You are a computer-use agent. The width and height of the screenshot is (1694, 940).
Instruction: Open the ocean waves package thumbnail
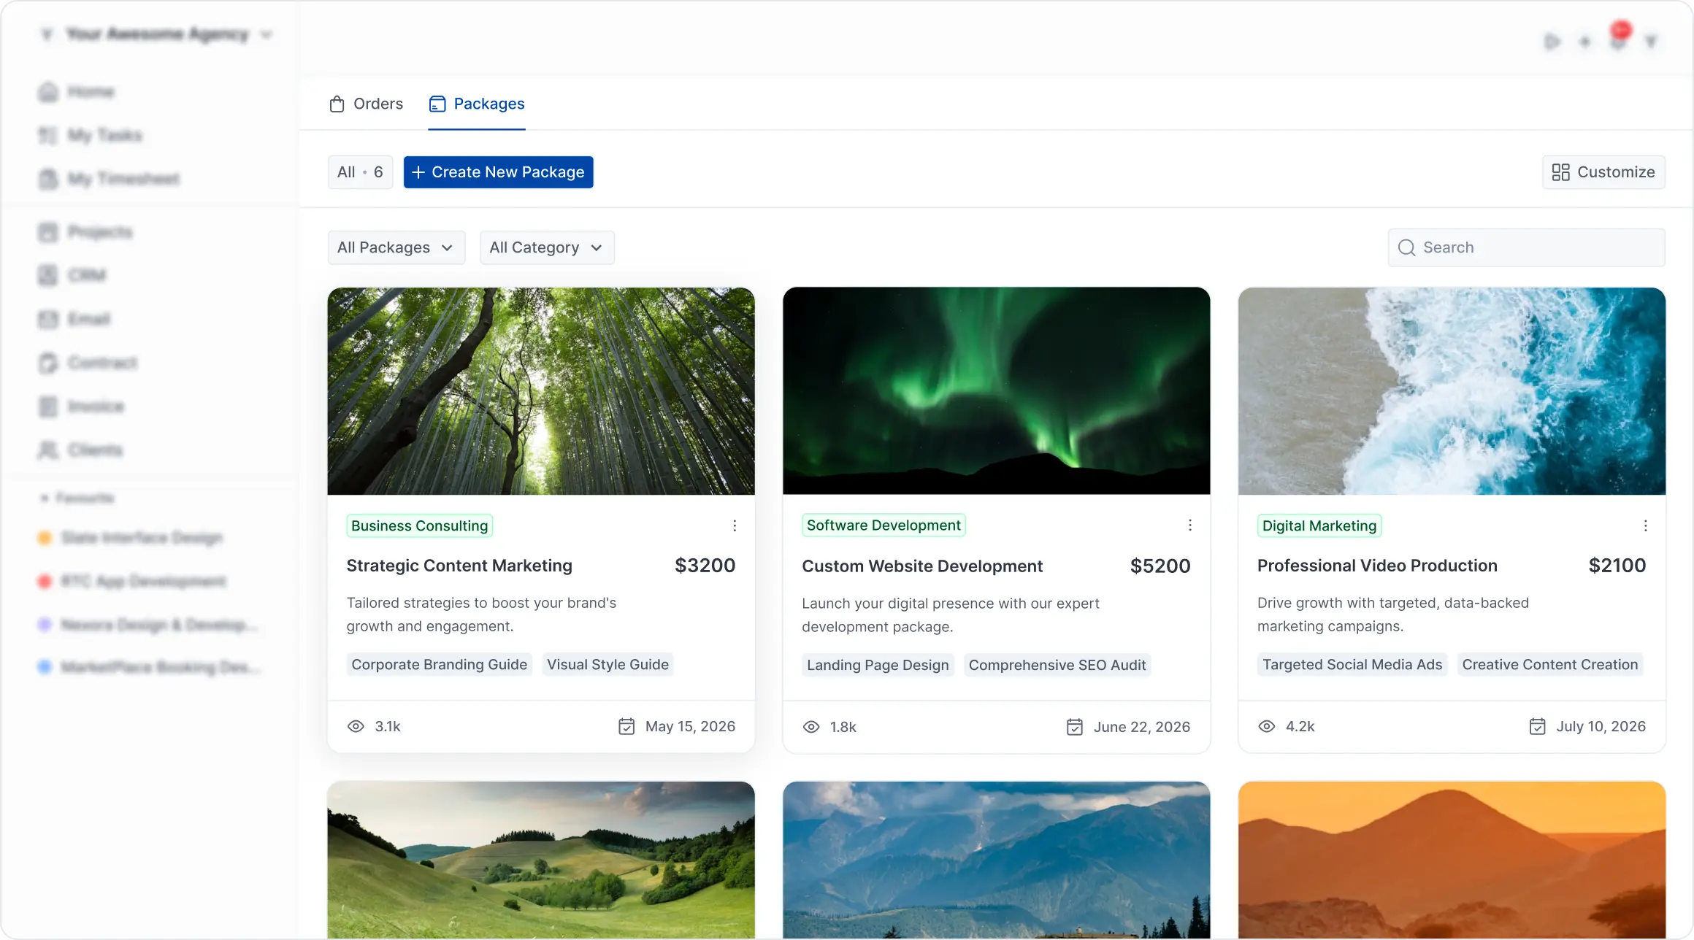click(1452, 391)
